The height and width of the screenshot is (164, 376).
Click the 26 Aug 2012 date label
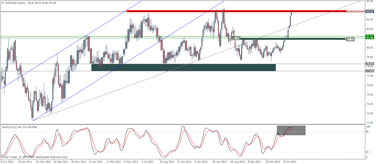[x=166, y=162]
